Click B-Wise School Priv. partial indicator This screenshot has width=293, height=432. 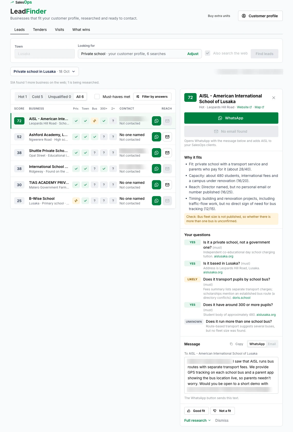click(x=76, y=201)
